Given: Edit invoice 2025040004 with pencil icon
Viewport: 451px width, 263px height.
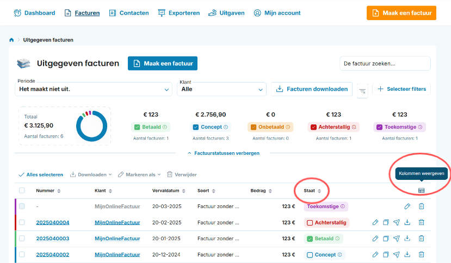Looking at the screenshot, I should point(375,222).
